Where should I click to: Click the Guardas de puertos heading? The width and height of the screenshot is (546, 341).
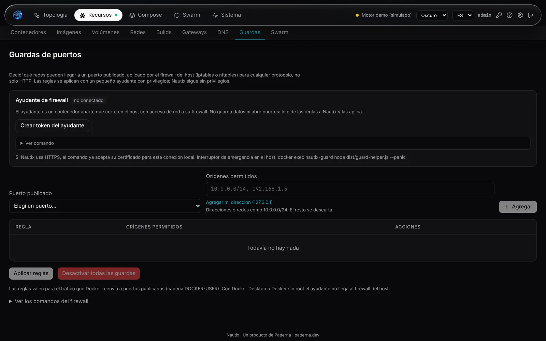point(45,55)
